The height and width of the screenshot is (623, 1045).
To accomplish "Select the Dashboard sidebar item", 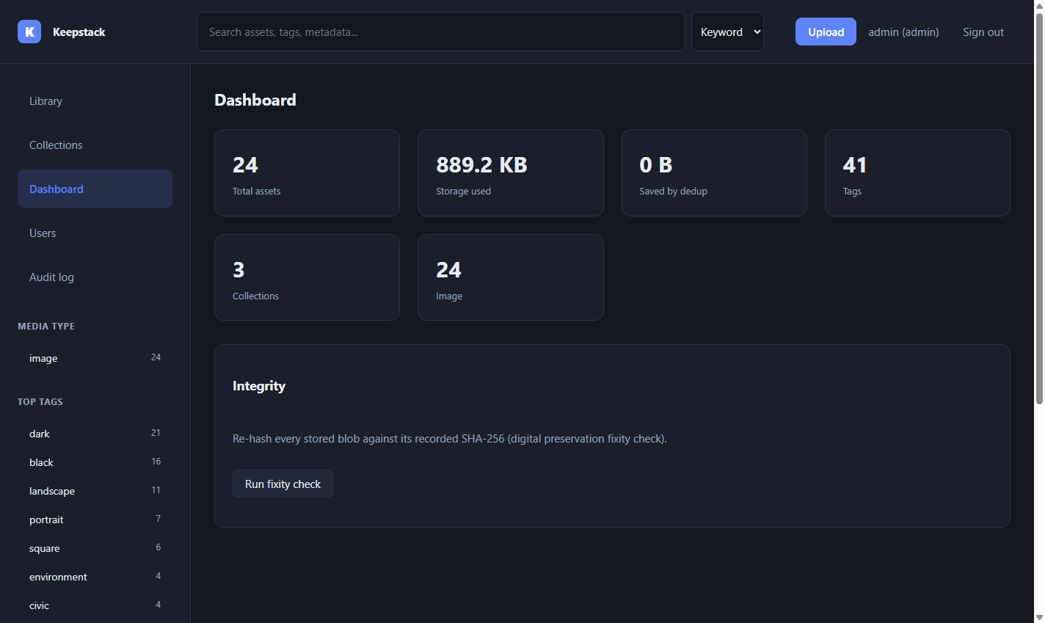I will click(x=95, y=189).
